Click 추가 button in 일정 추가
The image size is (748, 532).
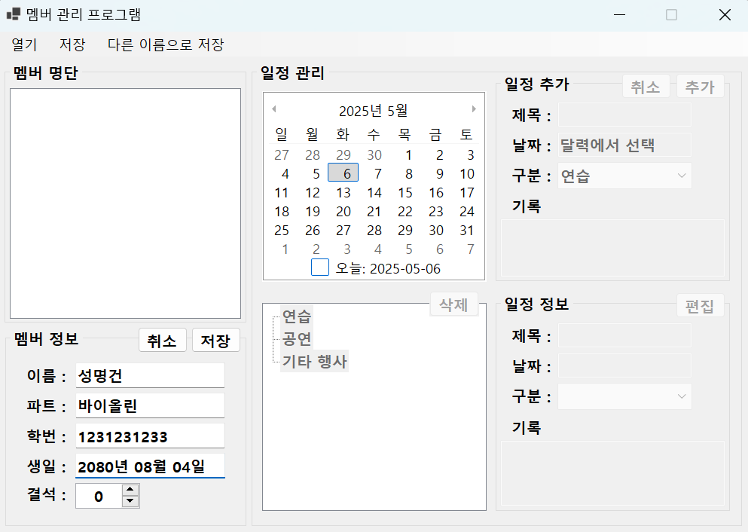pos(700,87)
